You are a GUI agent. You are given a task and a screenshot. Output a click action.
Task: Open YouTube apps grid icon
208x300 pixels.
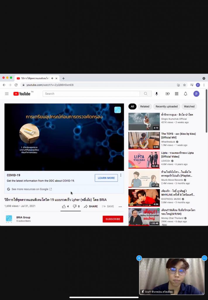[x=176, y=93]
